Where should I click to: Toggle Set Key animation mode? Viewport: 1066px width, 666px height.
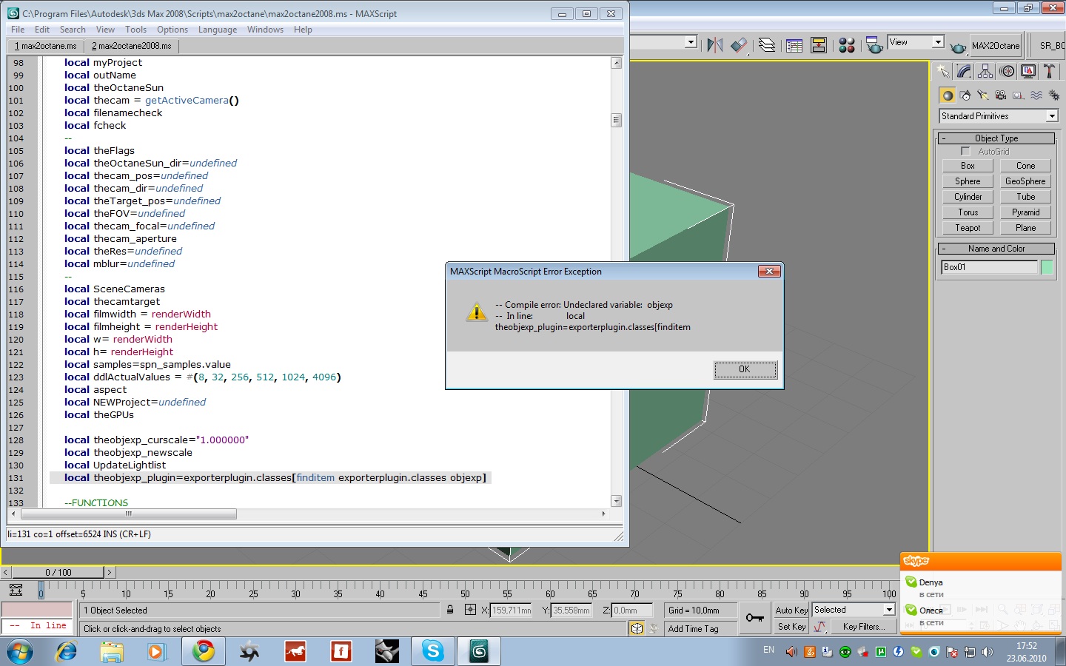[791, 627]
